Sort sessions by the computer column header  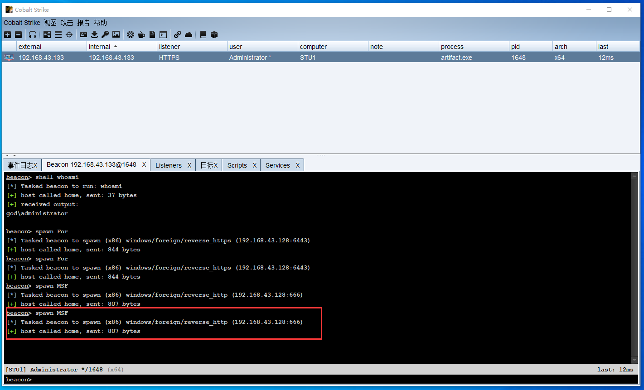(x=333, y=47)
